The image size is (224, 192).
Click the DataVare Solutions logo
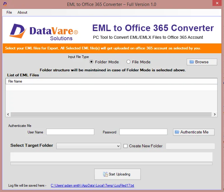(x=44, y=32)
